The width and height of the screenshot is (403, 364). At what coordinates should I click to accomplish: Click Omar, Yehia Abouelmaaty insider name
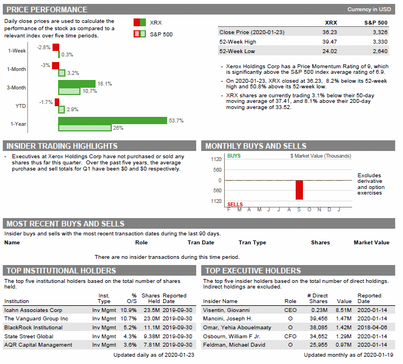[x=237, y=328]
